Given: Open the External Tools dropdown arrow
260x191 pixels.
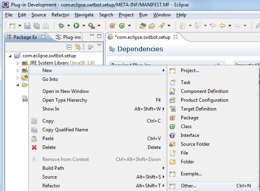Looking at the screenshot, I should (x=99, y=26).
